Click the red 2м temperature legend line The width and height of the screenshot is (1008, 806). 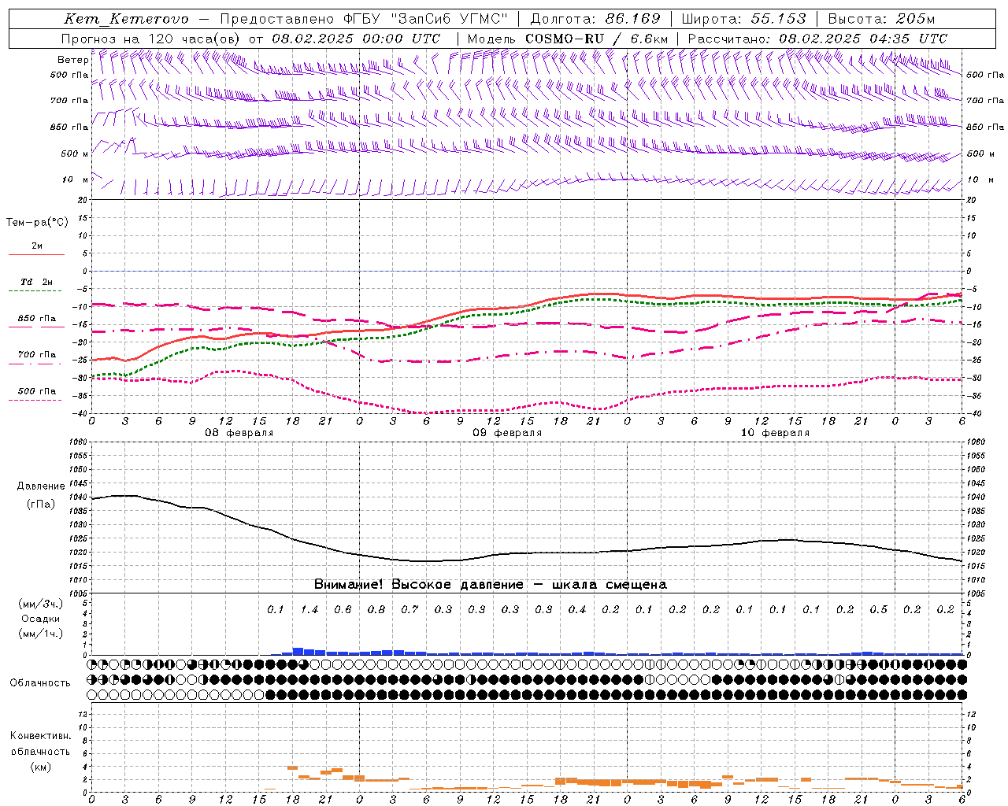pos(37,254)
